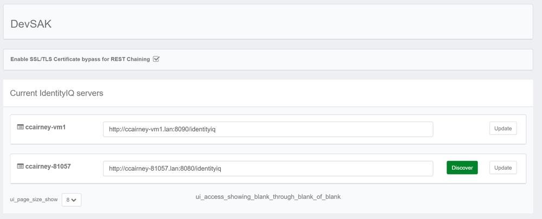The width and height of the screenshot is (542, 219).
Task: Click the ui_page_size_show label
Action: point(34,199)
